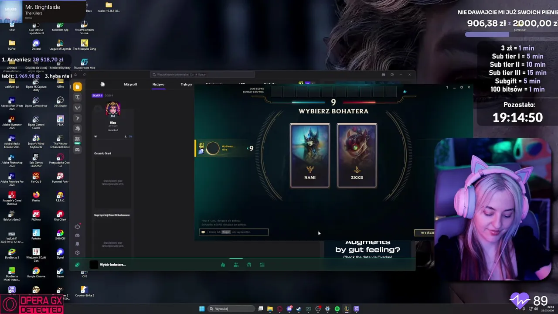Viewport: 558px width, 314px height.
Task: Click the home icon in the overlay title bar
Action: pyautogui.click(x=75, y=75)
